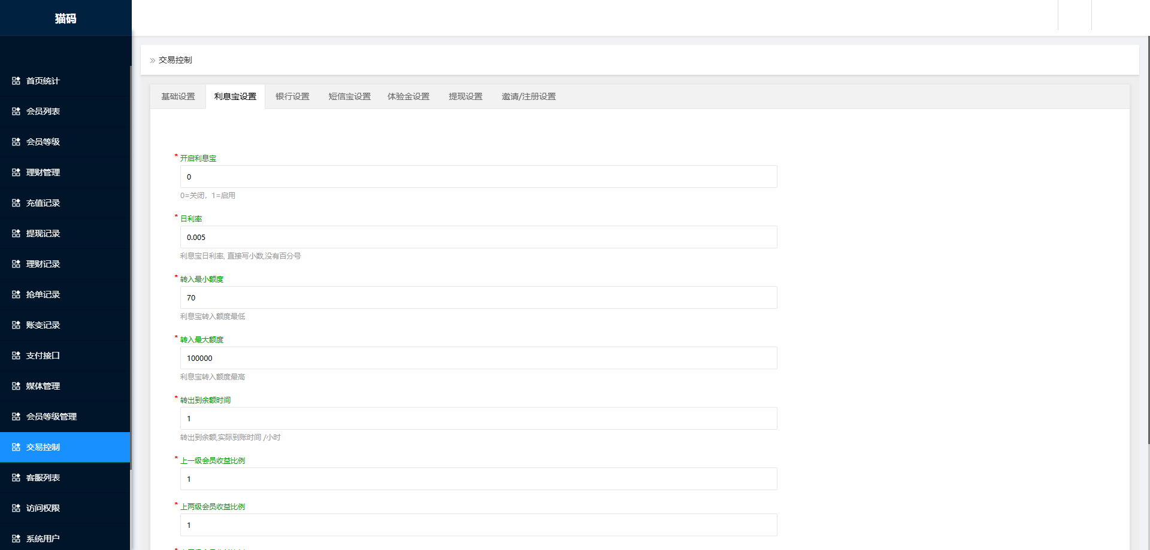Open the 短信宝设置 tab
1150x550 pixels.
pyautogui.click(x=349, y=96)
